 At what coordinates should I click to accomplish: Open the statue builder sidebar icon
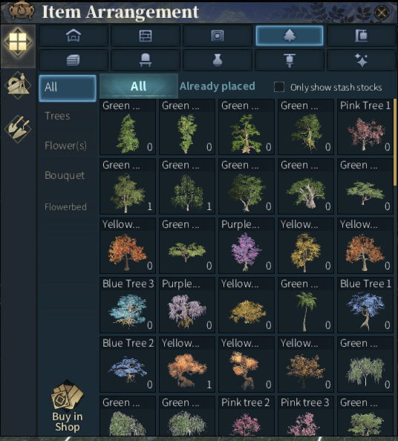click(18, 85)
